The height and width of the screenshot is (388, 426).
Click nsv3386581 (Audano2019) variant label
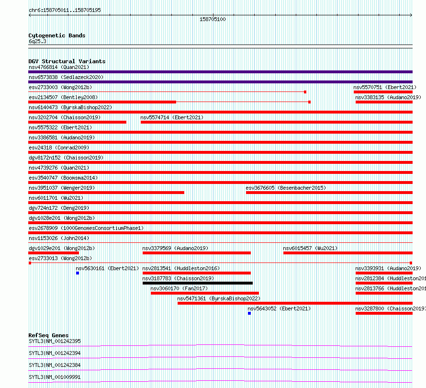(62, 137)
